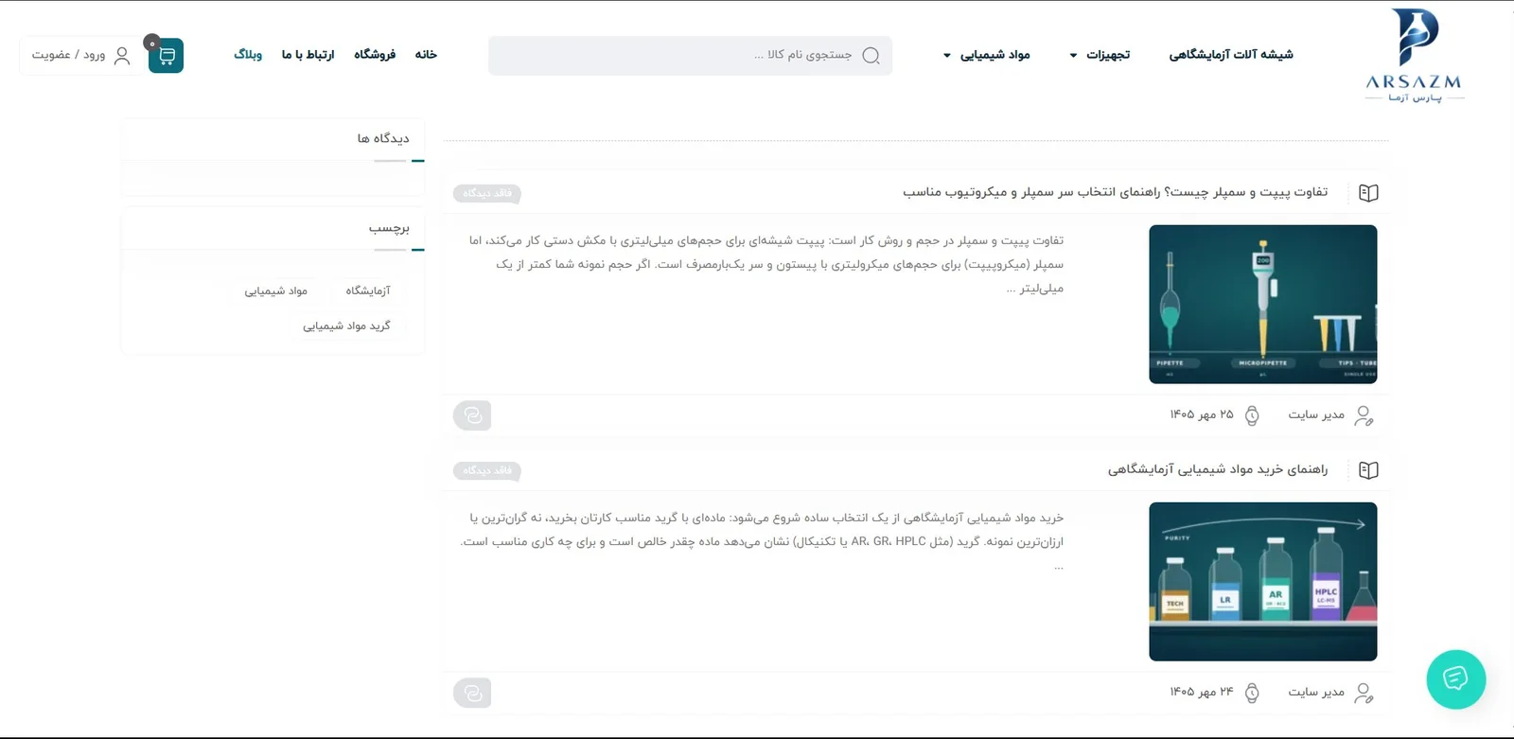Click فاقد دیدگاه badge on chemical guide

pyautogui.click(x=487, y=470)
